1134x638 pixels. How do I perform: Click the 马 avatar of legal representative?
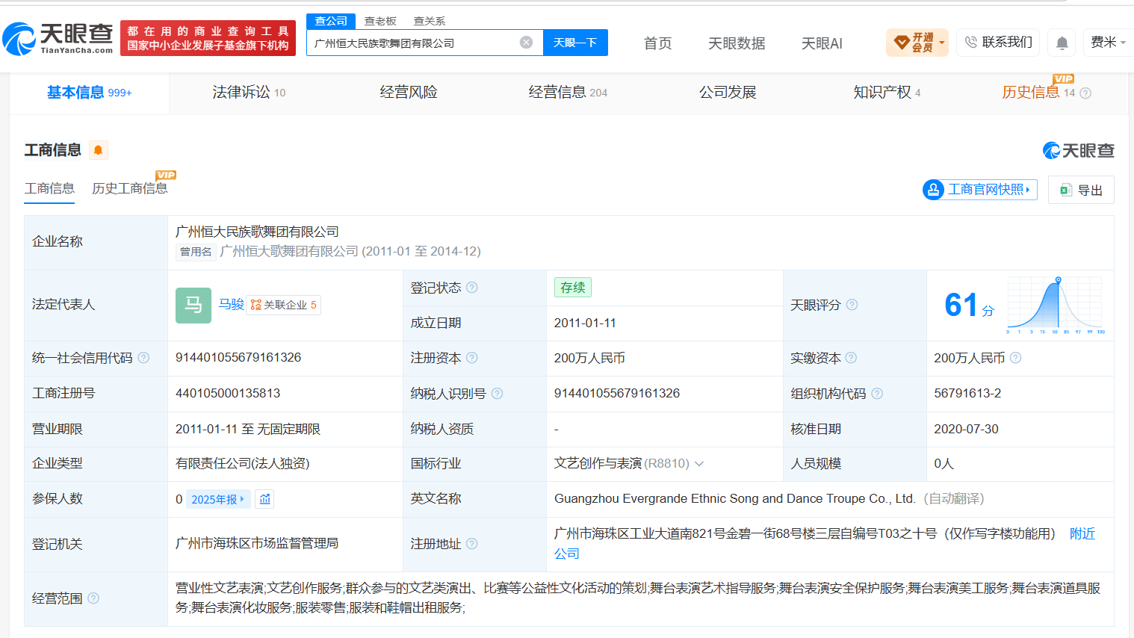pyautogui.click(x=193, y=305)
